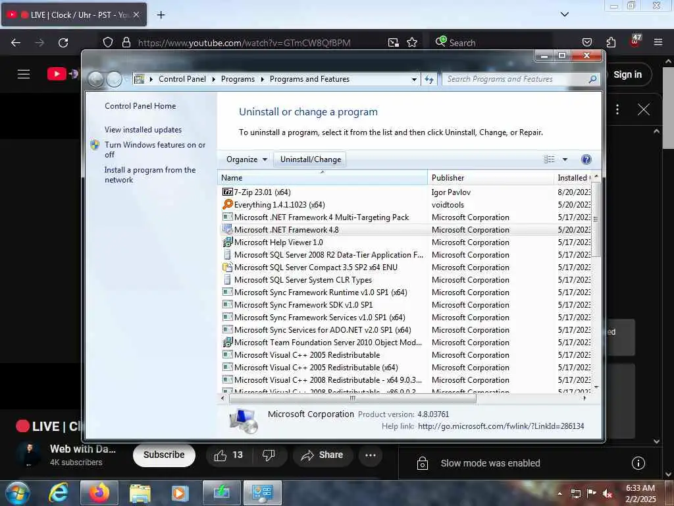Click Programs breadcrumb segment

[238, 79]
